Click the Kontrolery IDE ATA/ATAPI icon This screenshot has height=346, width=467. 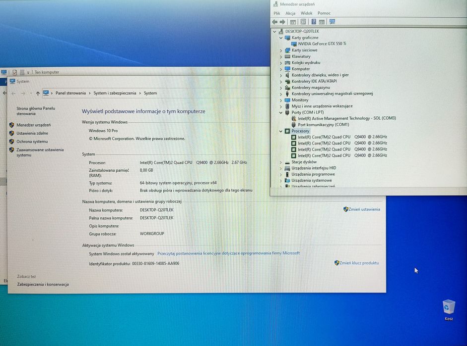287,81
